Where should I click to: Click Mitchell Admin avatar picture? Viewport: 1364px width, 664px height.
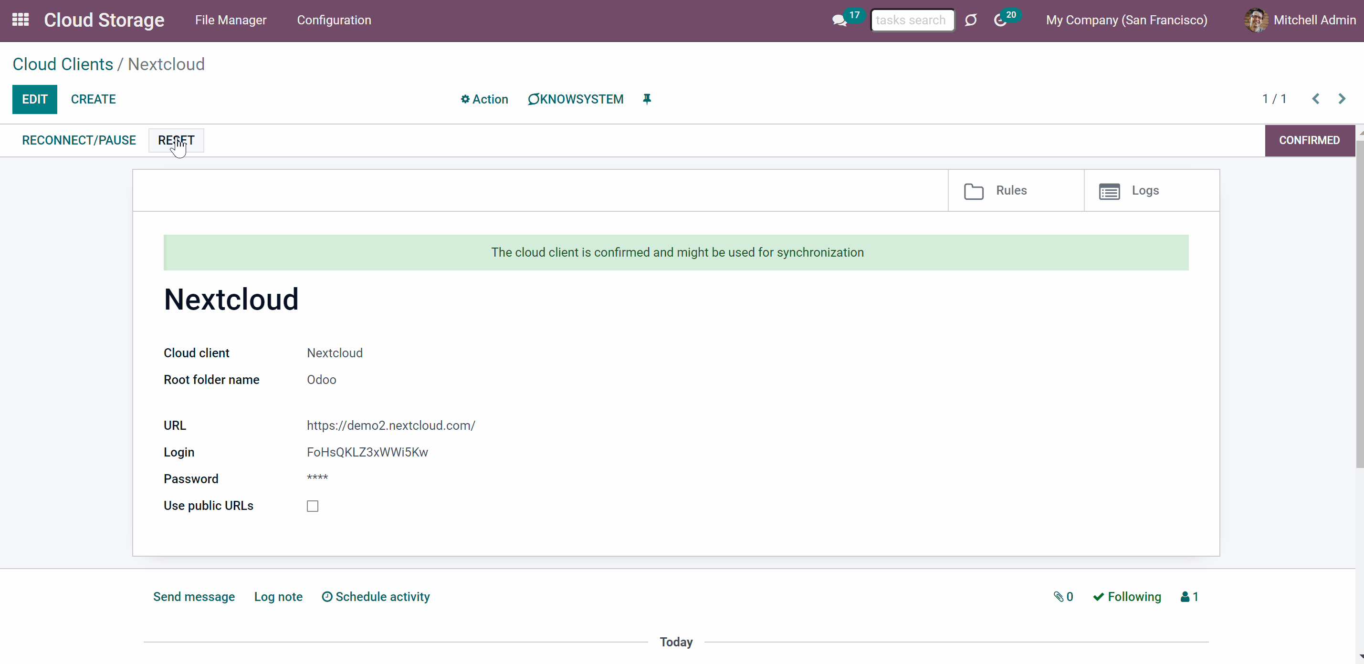tap(1256, 20)
